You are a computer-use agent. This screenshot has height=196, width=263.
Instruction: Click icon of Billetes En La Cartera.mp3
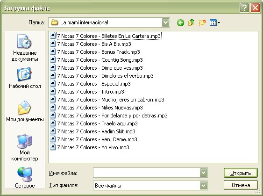[53, 36]
